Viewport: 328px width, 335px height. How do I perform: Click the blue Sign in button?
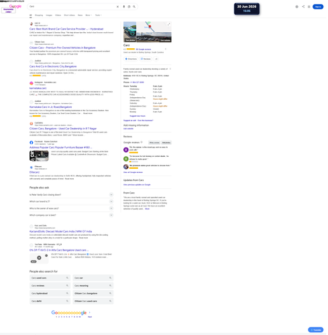(318, 7)
